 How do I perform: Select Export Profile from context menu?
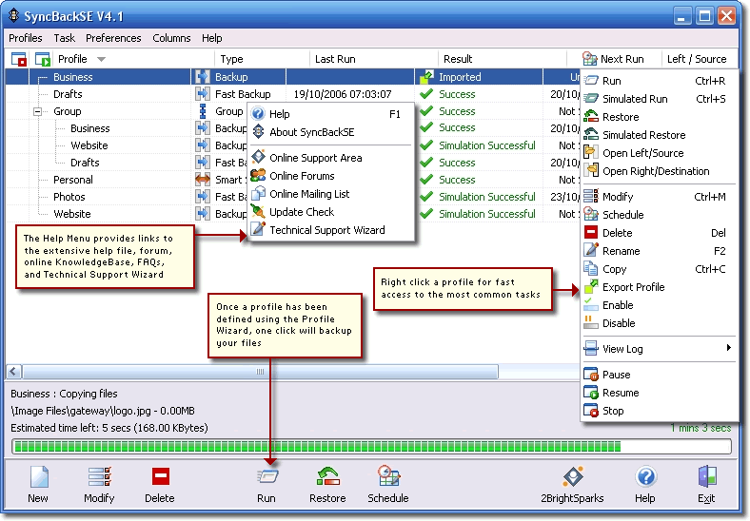[633, 287]
